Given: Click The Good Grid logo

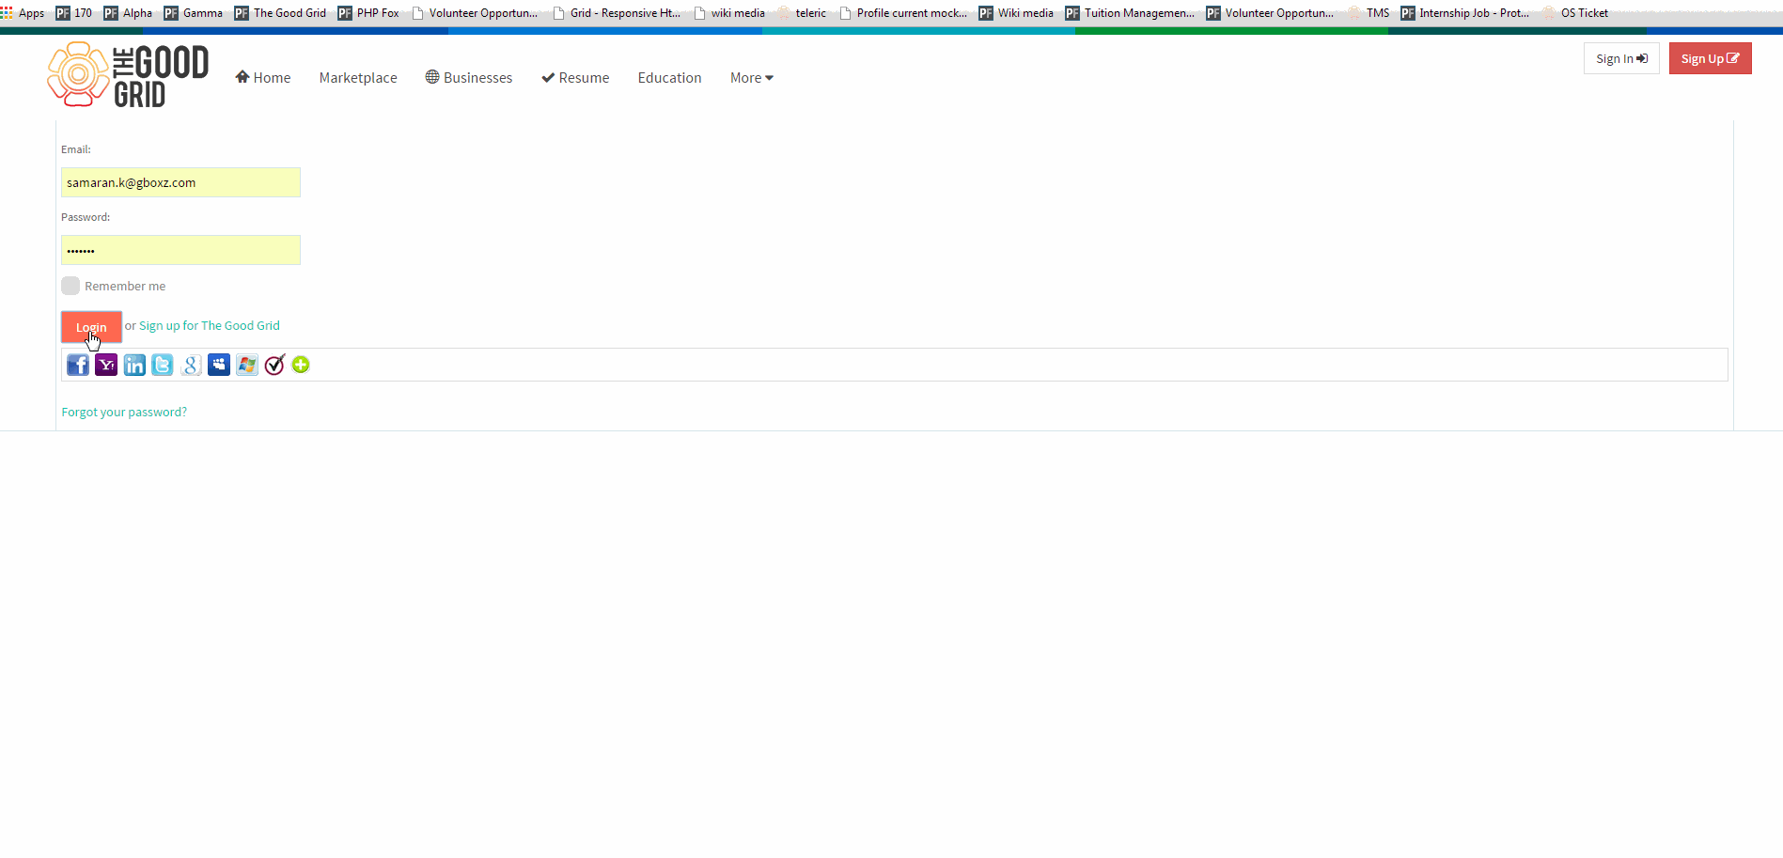Looking at the screenshot, I should [128, 74].
